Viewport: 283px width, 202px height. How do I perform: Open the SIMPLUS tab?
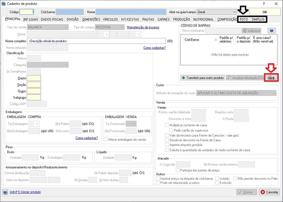coord(258,19)
